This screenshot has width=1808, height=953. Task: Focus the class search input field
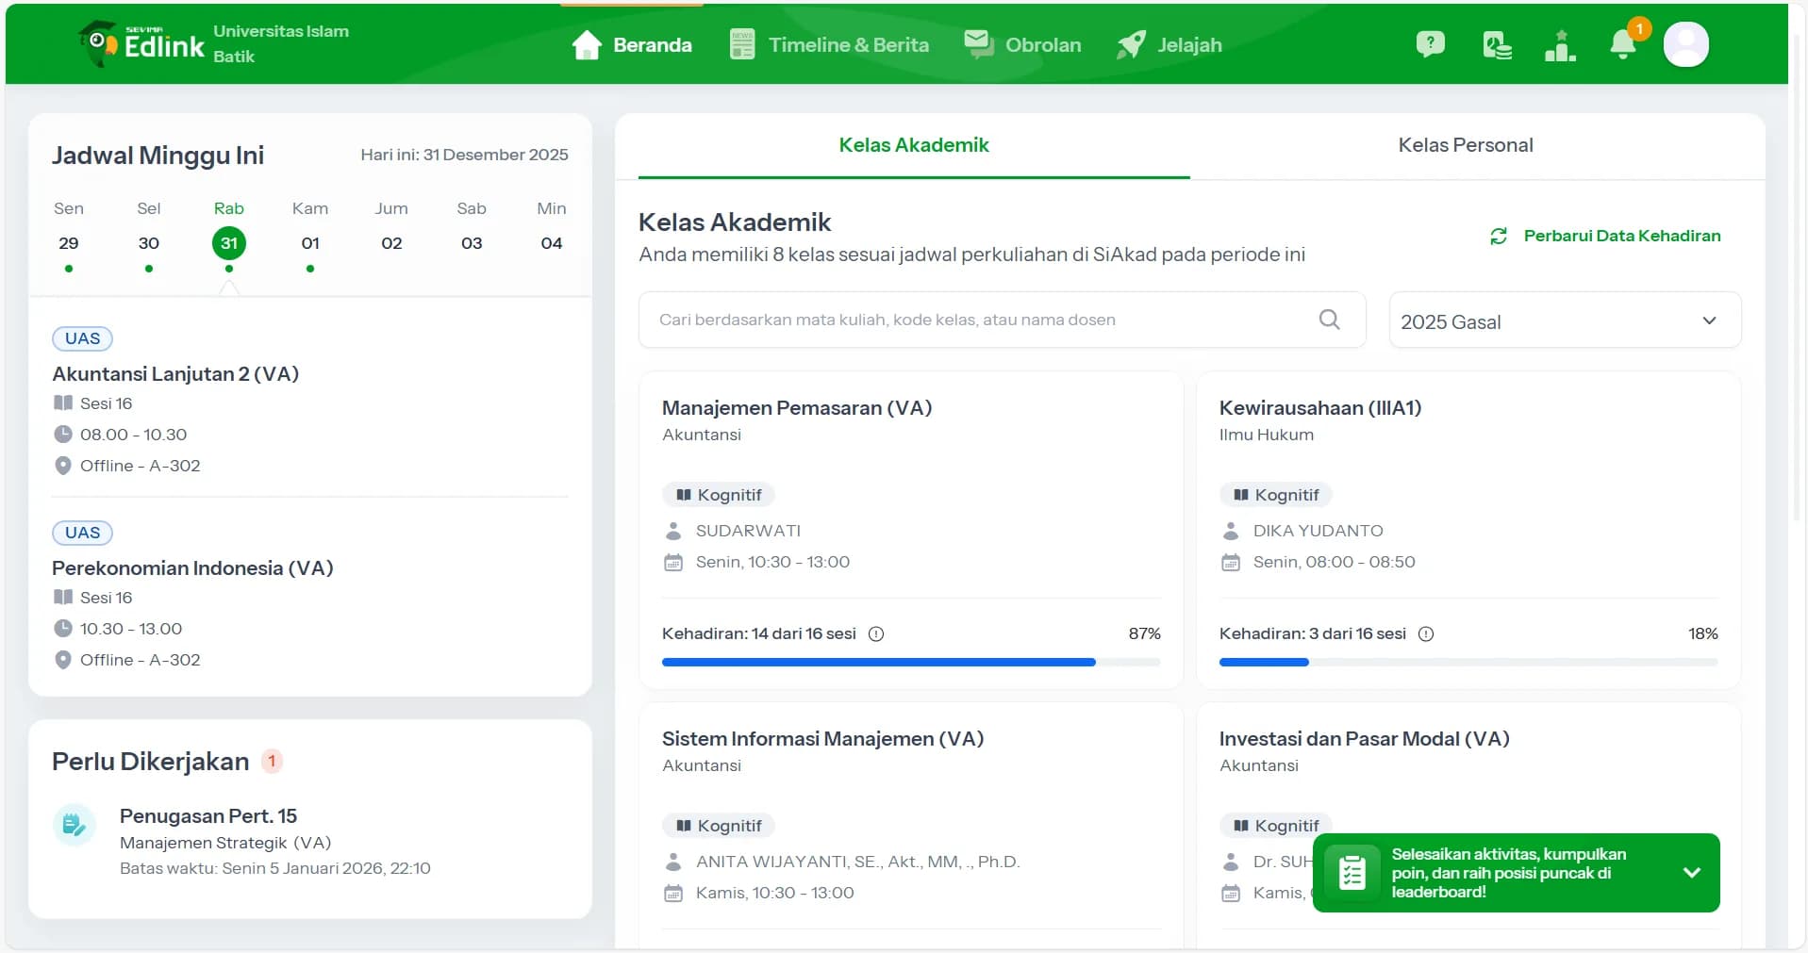point(1002,320)
